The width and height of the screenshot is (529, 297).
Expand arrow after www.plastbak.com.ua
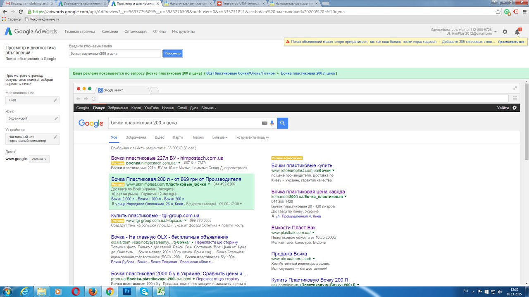(x=314, y=233)
